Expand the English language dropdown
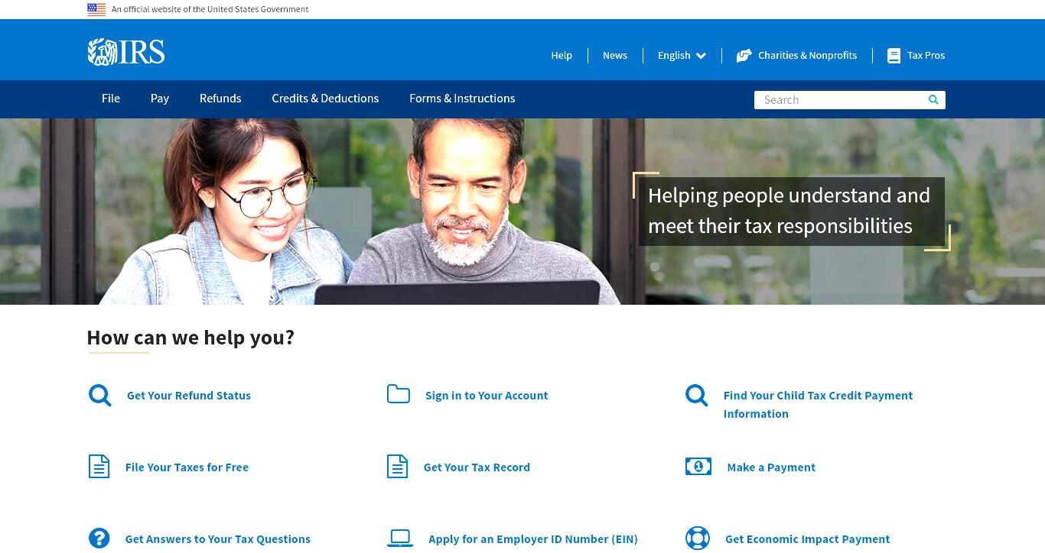This screenshot has height=553, width=1045. coord(682,56)
